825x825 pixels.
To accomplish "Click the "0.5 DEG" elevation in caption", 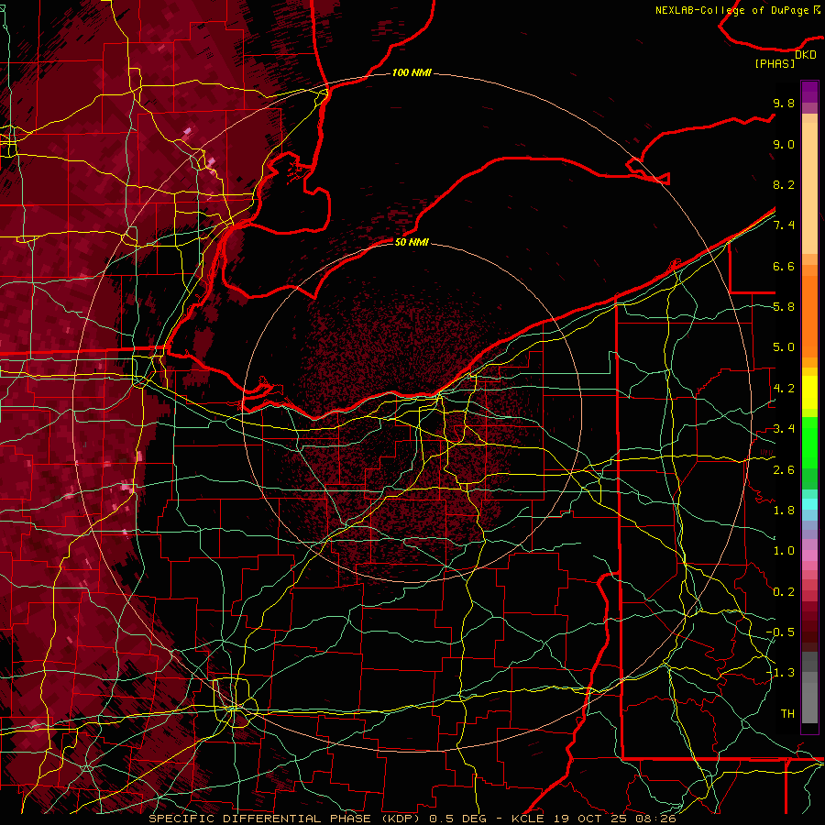I will [457, 819].
